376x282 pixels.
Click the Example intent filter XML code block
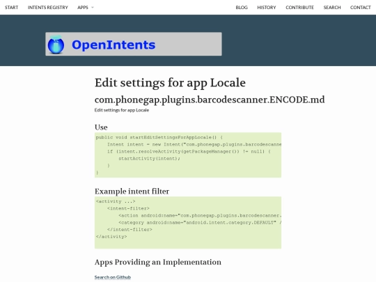click(x=188, y=223)
